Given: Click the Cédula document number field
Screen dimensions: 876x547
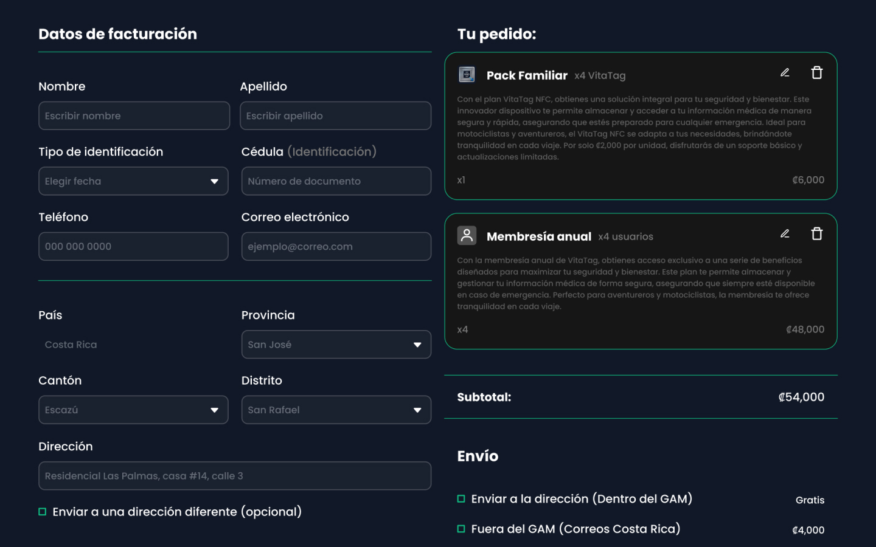Looking at the screenshot, I should tap(336, 181).
